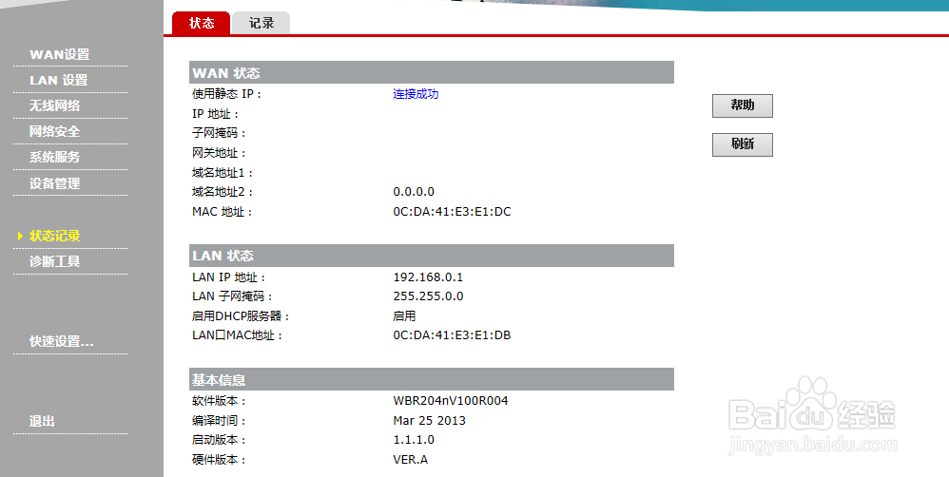Open the 记录 tab
Image resolution: width=949 pixels, height=477 pixels.
click(261, 23)
